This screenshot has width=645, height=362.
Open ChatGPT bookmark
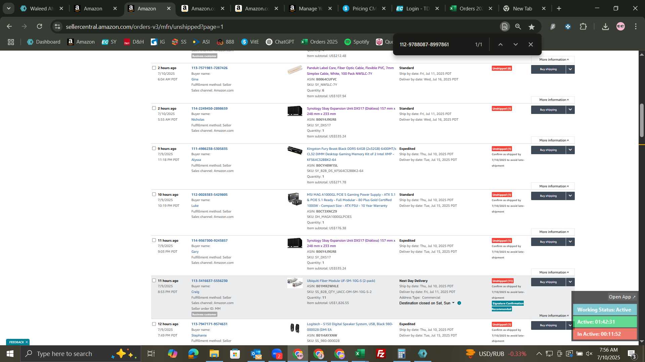(x=280, y=42)
